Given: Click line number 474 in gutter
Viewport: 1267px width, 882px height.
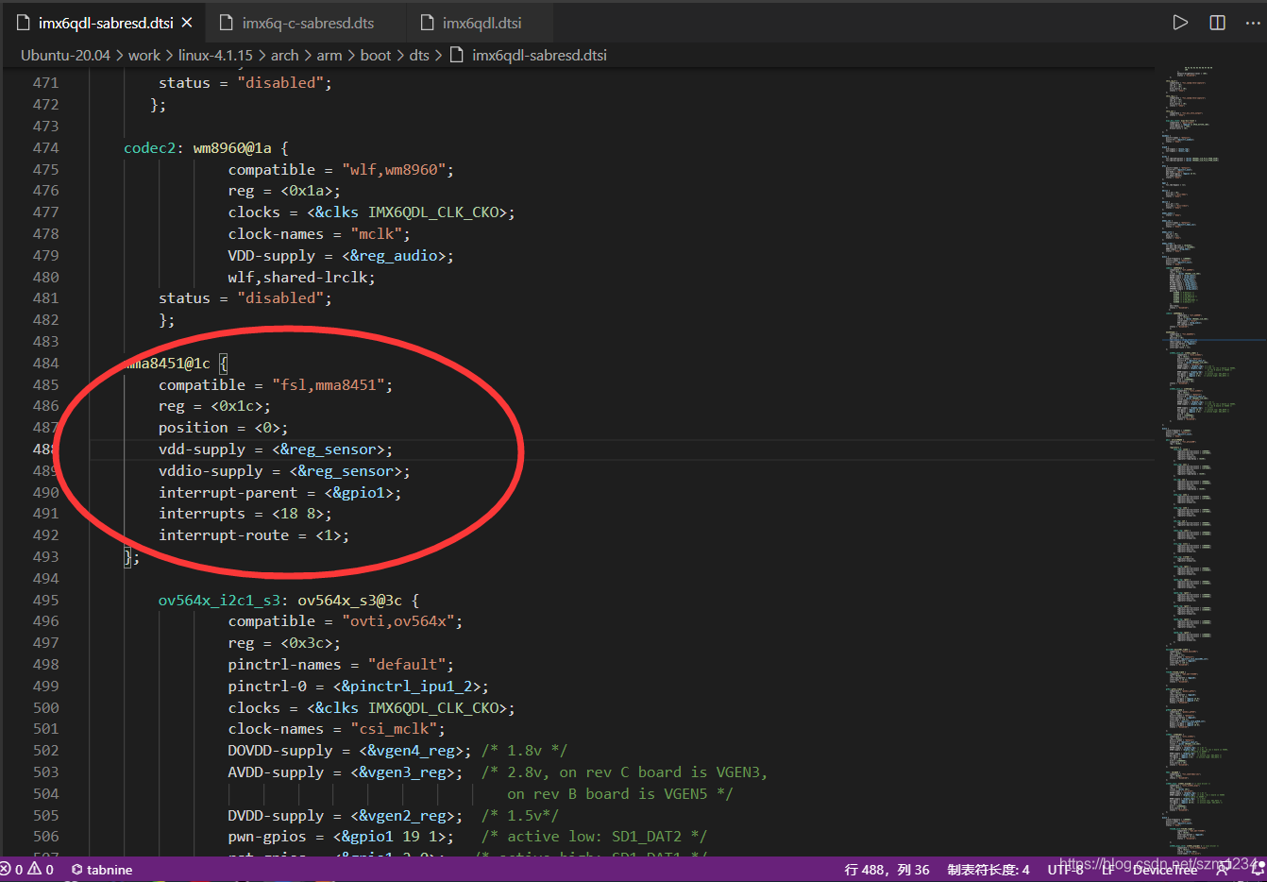Looking at the screenshot, I should (x=45, y=148).
